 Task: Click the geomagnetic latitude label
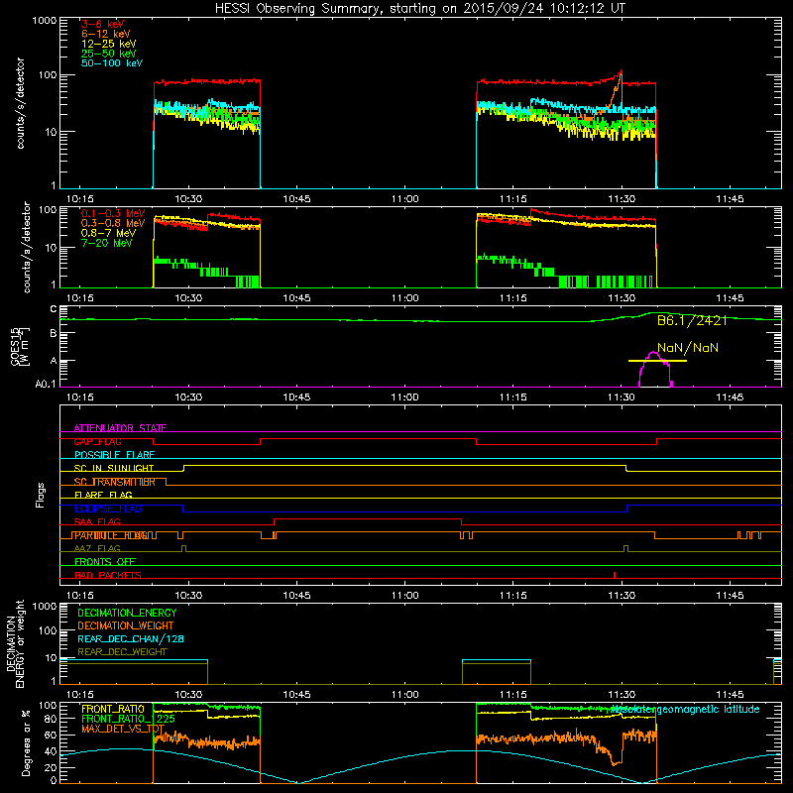click(x=685, y=709)
